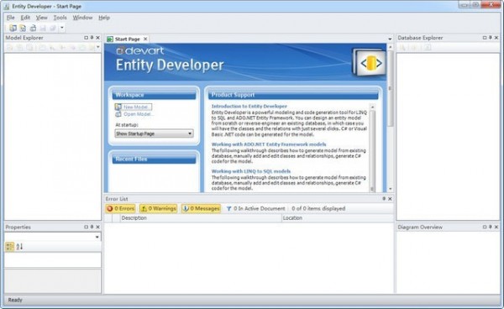Toggle the 0 Warnings filter

click(x=158, y=208)
